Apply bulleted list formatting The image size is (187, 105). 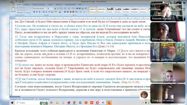click(x=65, y=8)
